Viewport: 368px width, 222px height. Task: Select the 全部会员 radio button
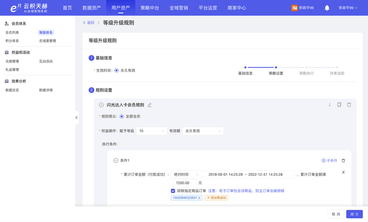click(x=122, y=117)
